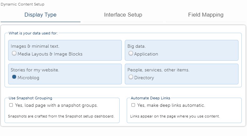Open the Interface Setup tab
The width and height of the screenshot is (247, 136).
(x=123, y=15)
